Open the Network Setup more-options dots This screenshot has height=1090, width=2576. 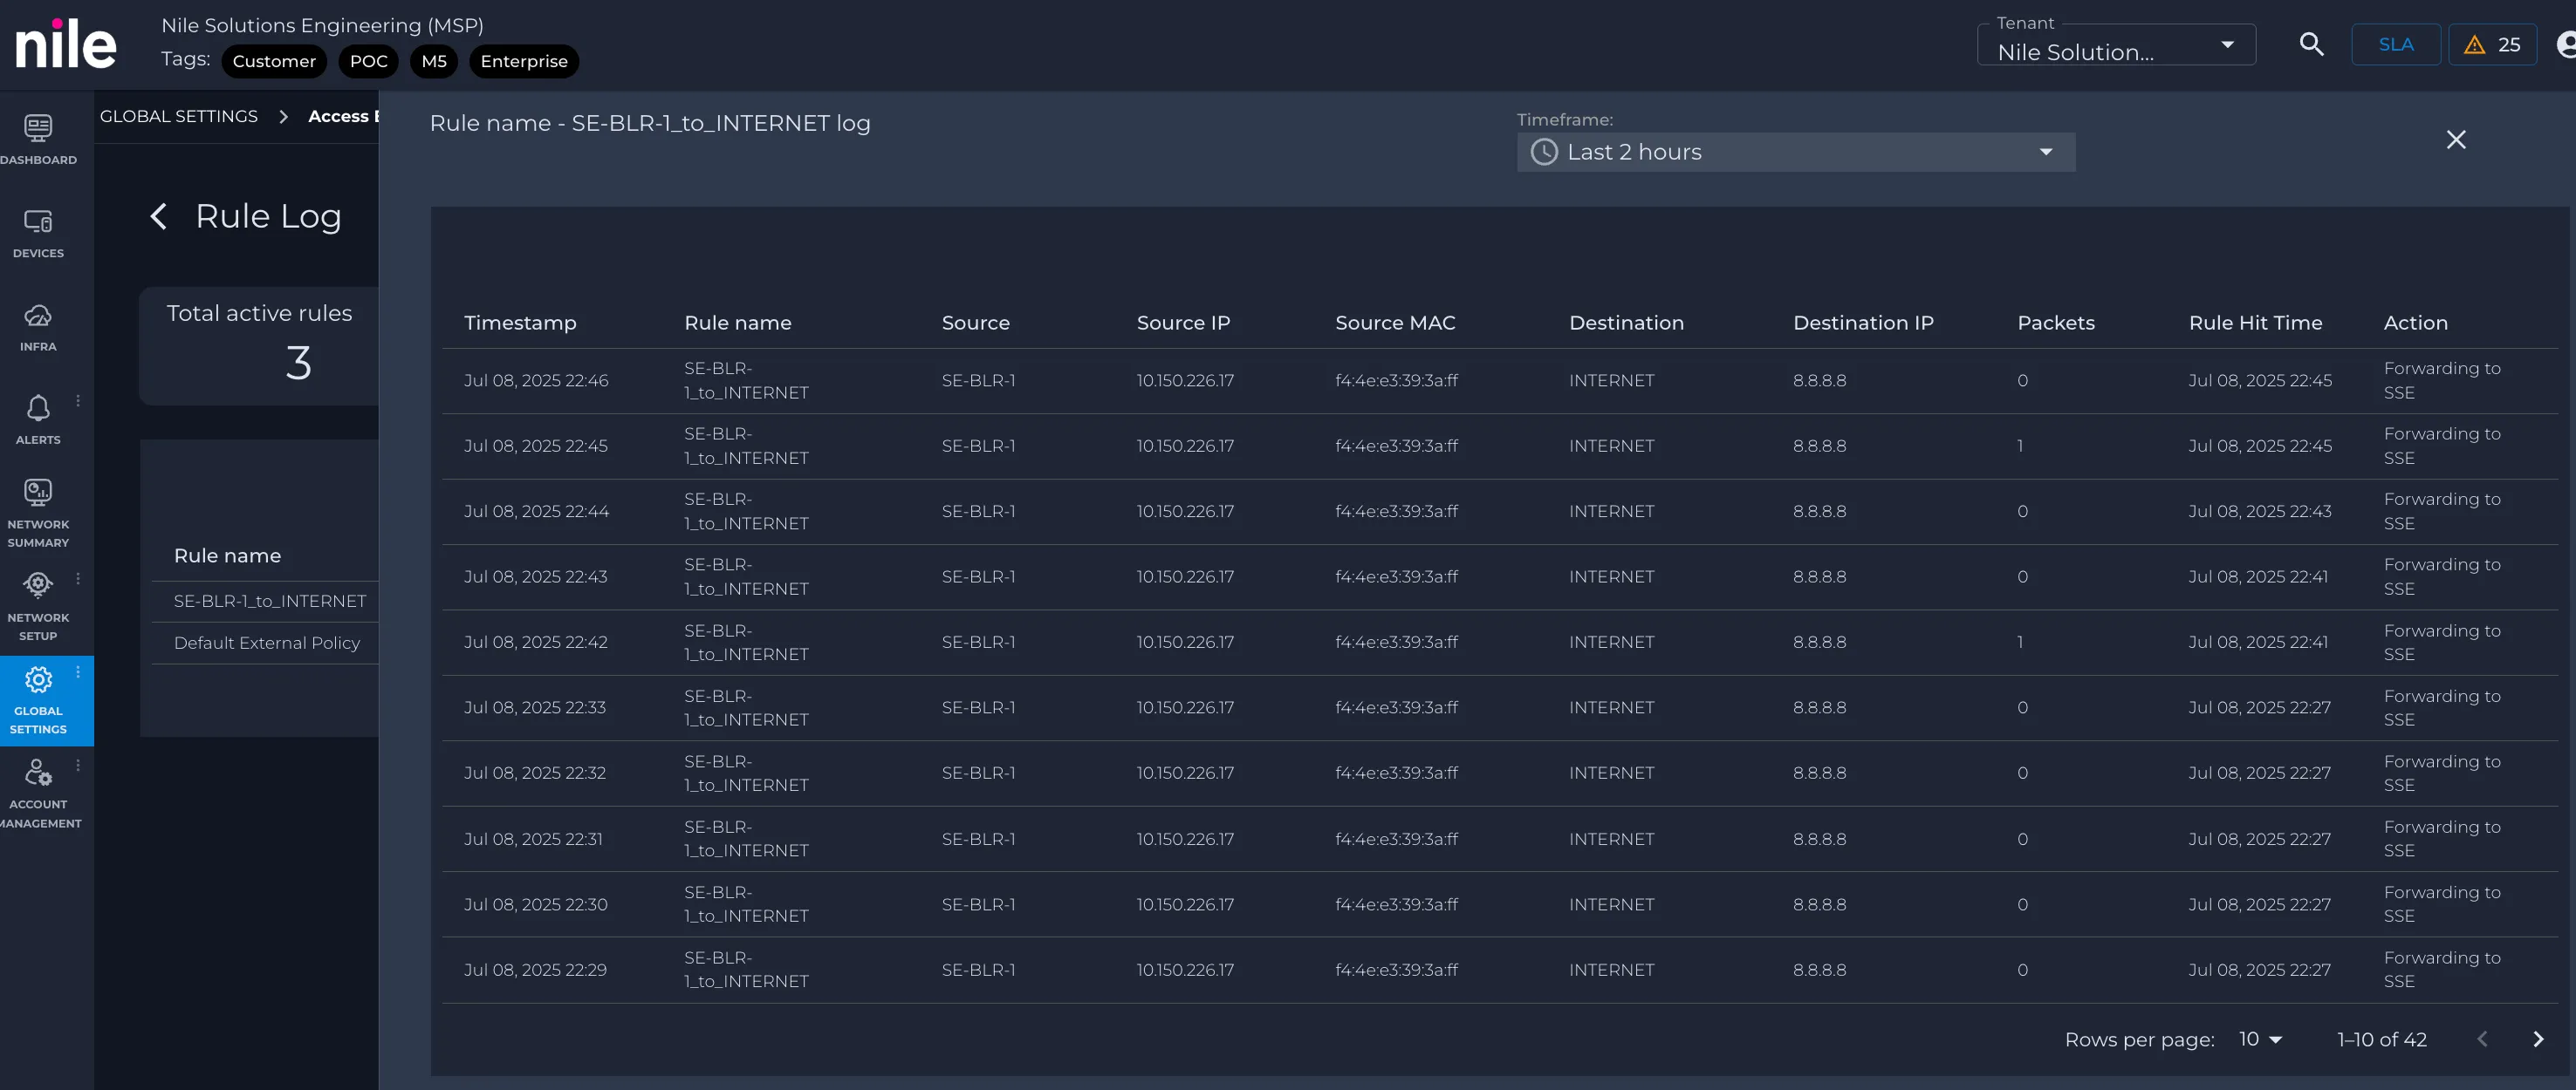(x=78, y=578)
